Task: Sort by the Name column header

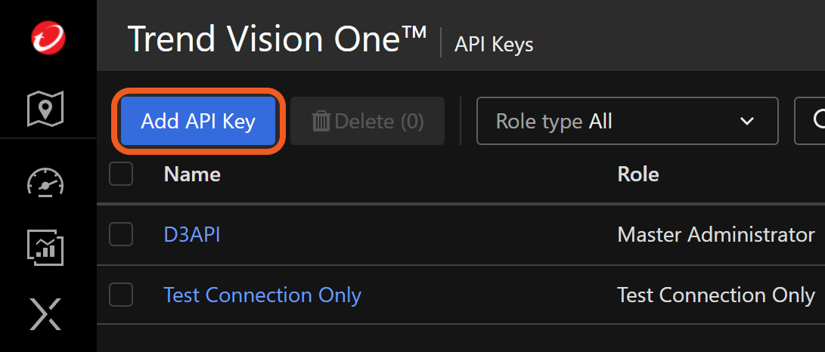Action: click(x=192, y=174)
